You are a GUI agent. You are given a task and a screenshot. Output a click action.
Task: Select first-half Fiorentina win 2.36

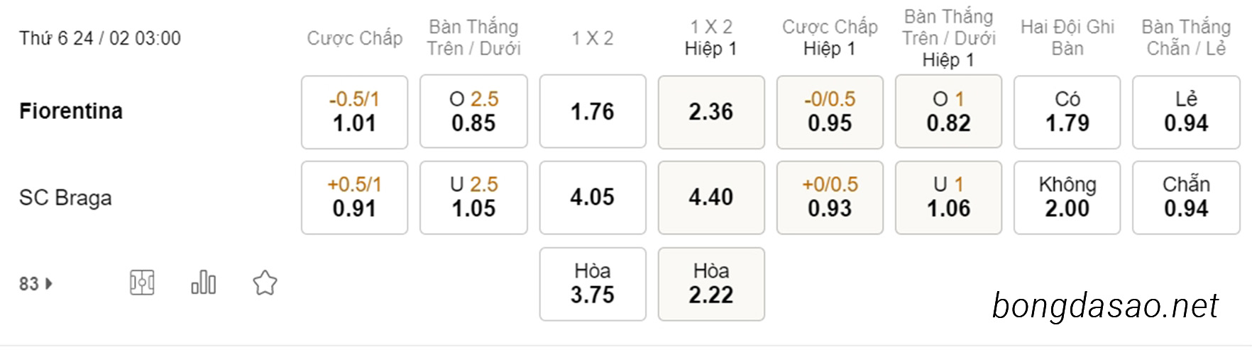(711, 112)
